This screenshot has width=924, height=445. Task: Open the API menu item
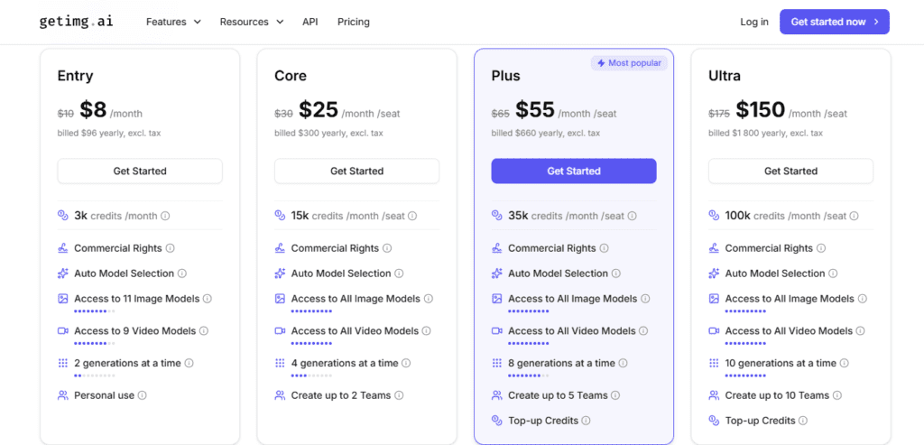click(310, 22)
